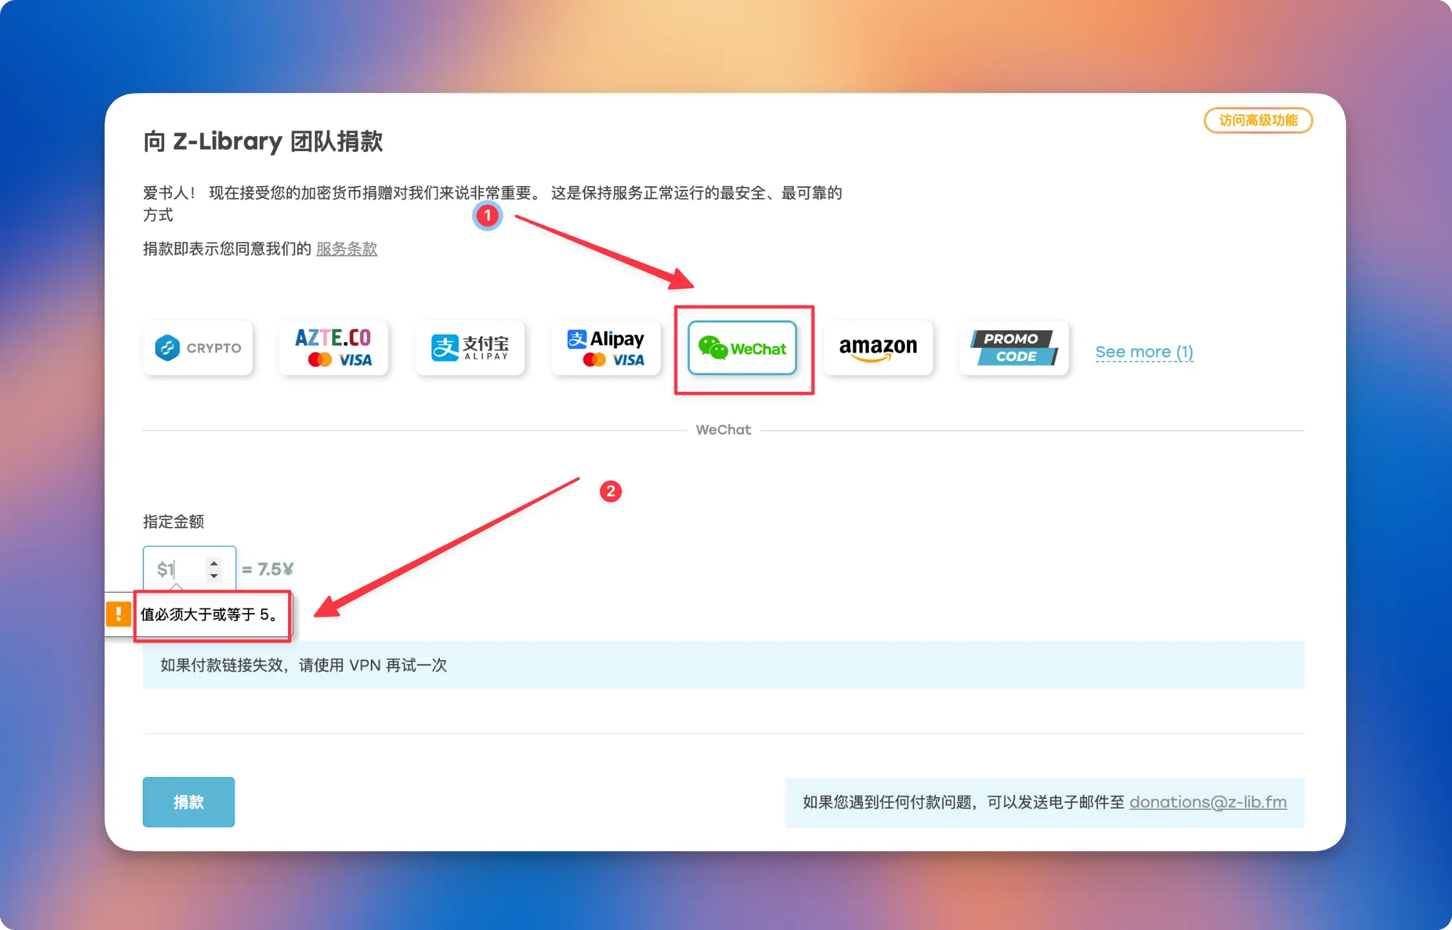This screenshot has width=1452, height=930.
Task: Open the donations@z-lib.fm email link
Action: click(1208, 802)
